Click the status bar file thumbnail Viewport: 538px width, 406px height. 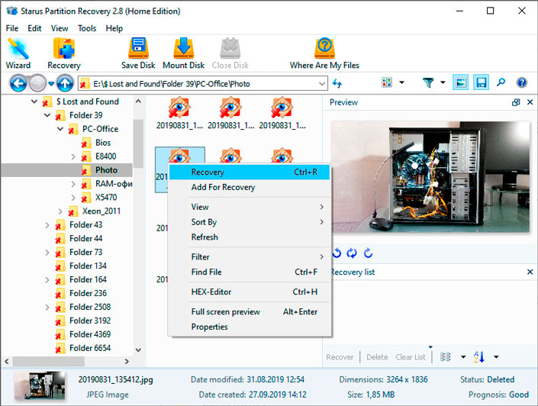[40, 386]
